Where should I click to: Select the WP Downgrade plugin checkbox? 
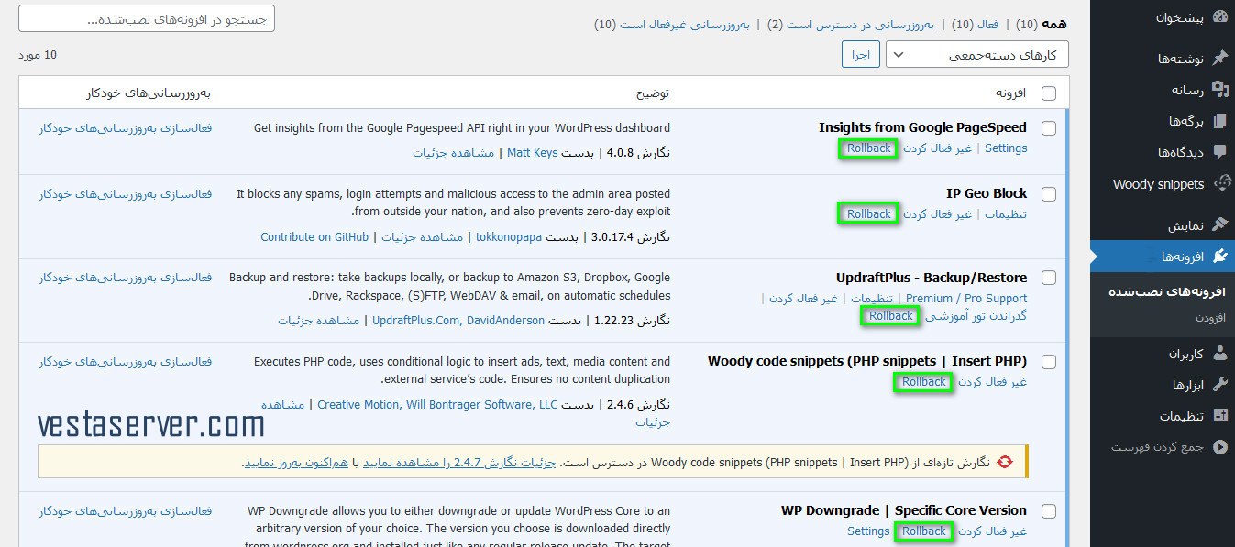tap(1049, 511)
